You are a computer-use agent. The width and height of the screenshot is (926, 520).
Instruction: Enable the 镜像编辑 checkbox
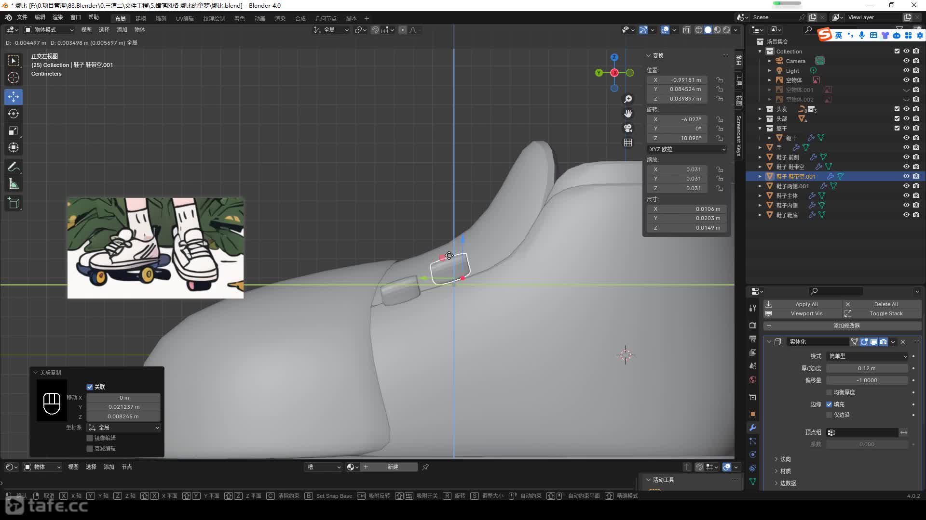click(x=90, y=438)
